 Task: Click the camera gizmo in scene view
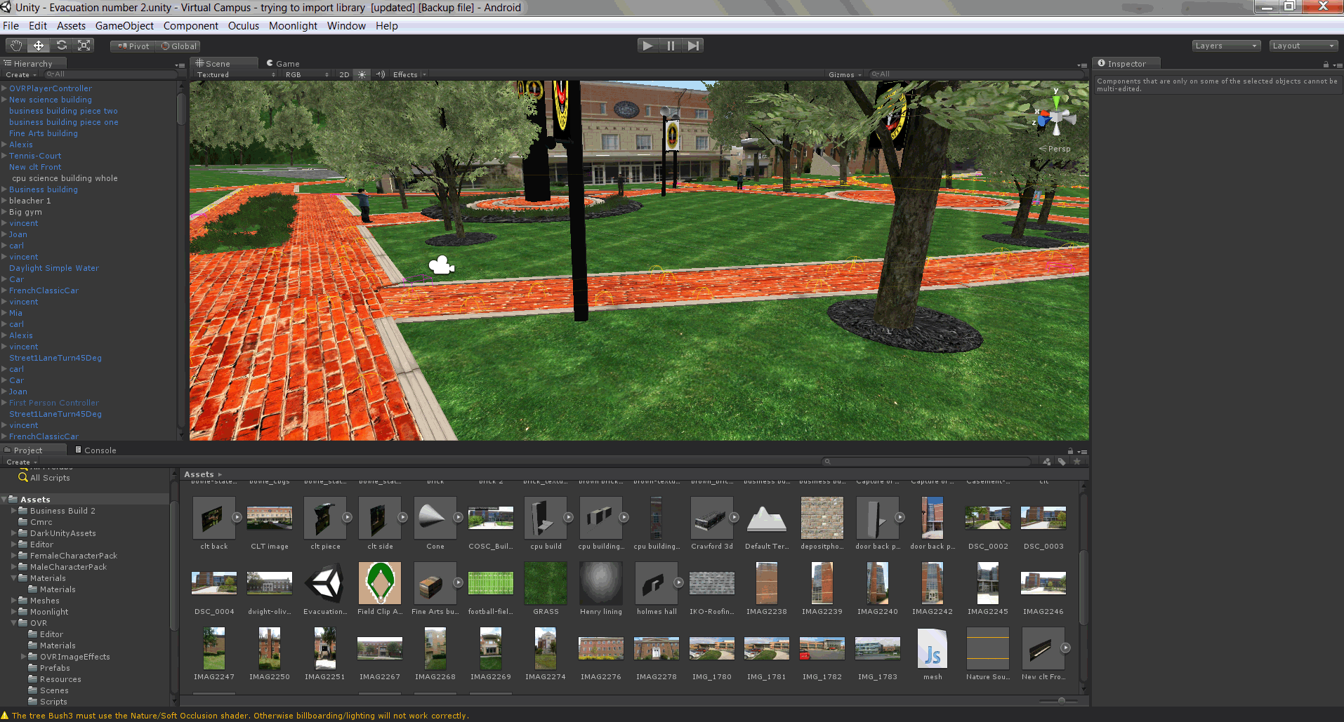coord(441,265)
